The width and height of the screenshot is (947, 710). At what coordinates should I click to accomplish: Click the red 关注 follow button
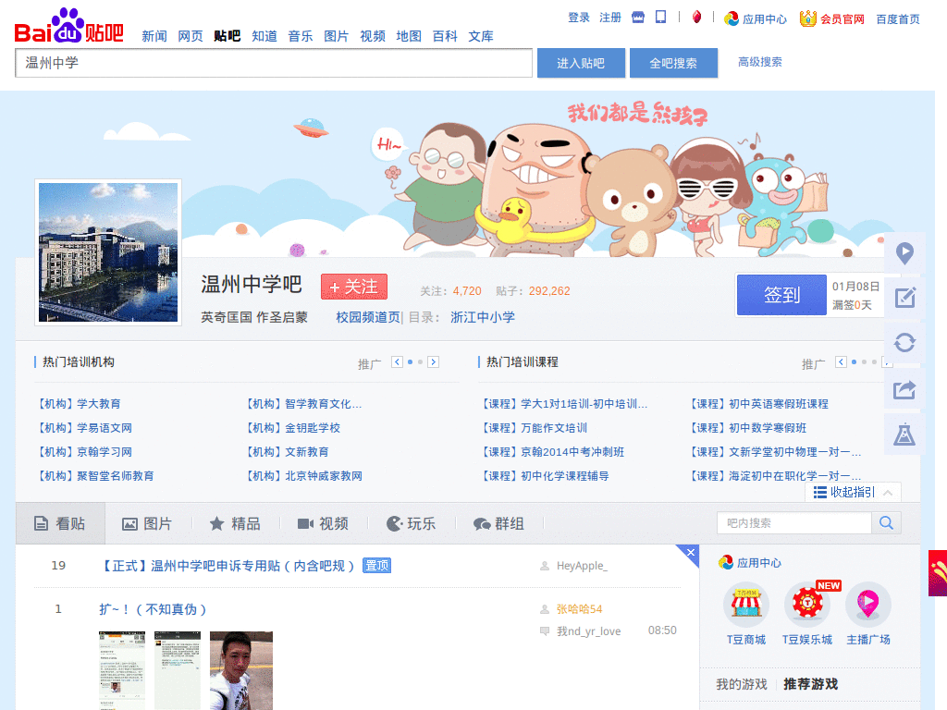pyautogui.click(x=354, y=287)
